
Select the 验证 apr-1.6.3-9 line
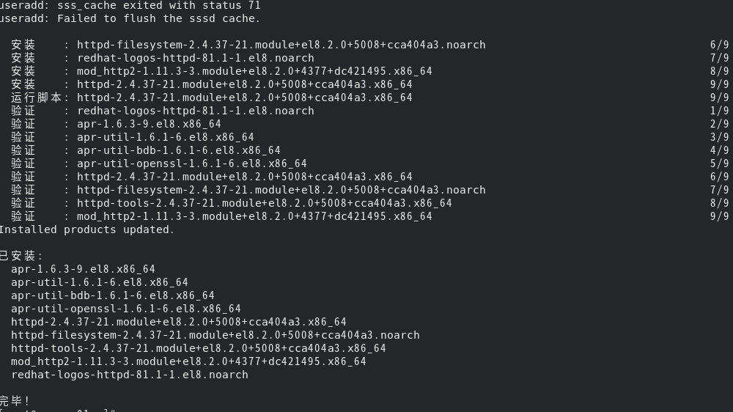(149, 124)
